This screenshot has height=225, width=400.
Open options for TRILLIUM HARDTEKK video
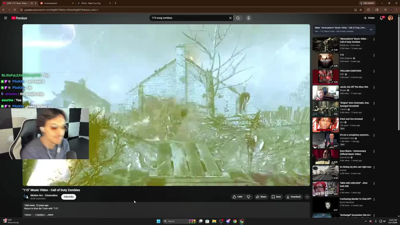pyautogui.click(x=374, y=71)
